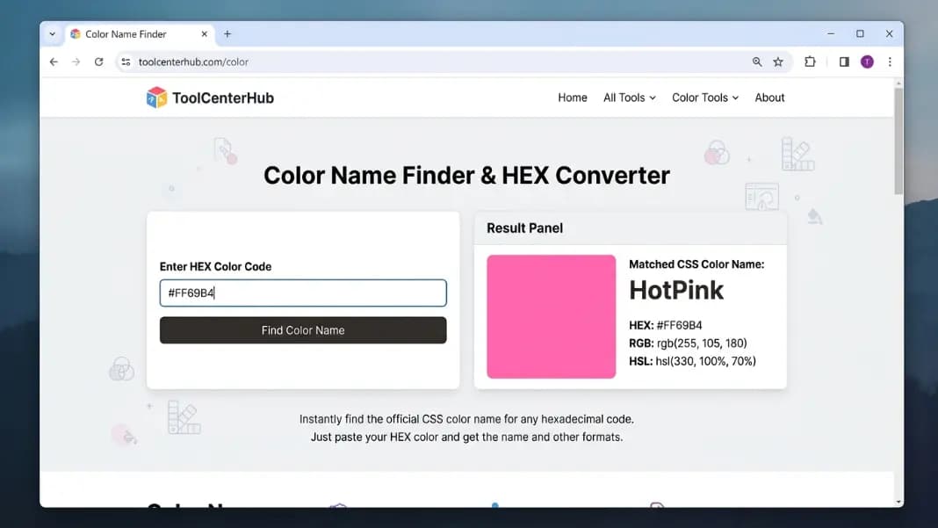
Task: Close the Color Name Finder tab
Action: 204,34
